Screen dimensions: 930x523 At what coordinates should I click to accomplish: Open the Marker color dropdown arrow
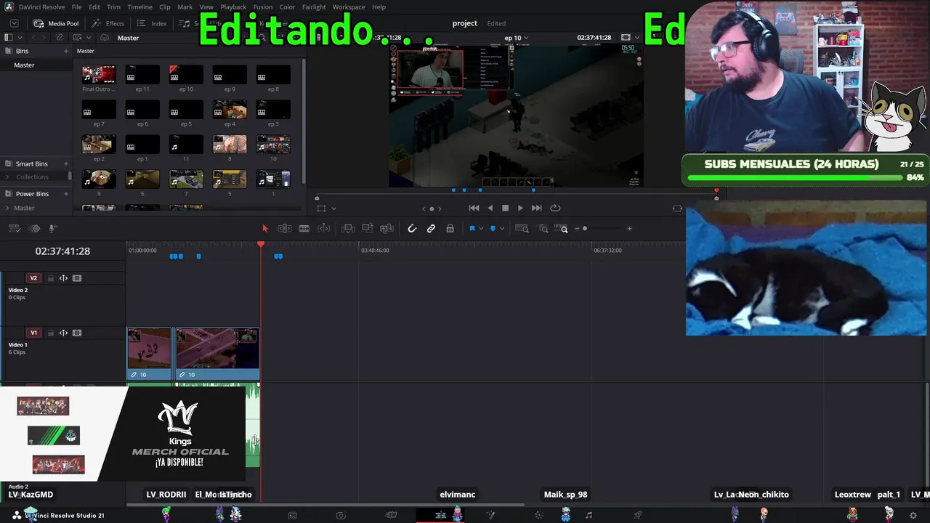pyautogui.click(x=502, y=229)
